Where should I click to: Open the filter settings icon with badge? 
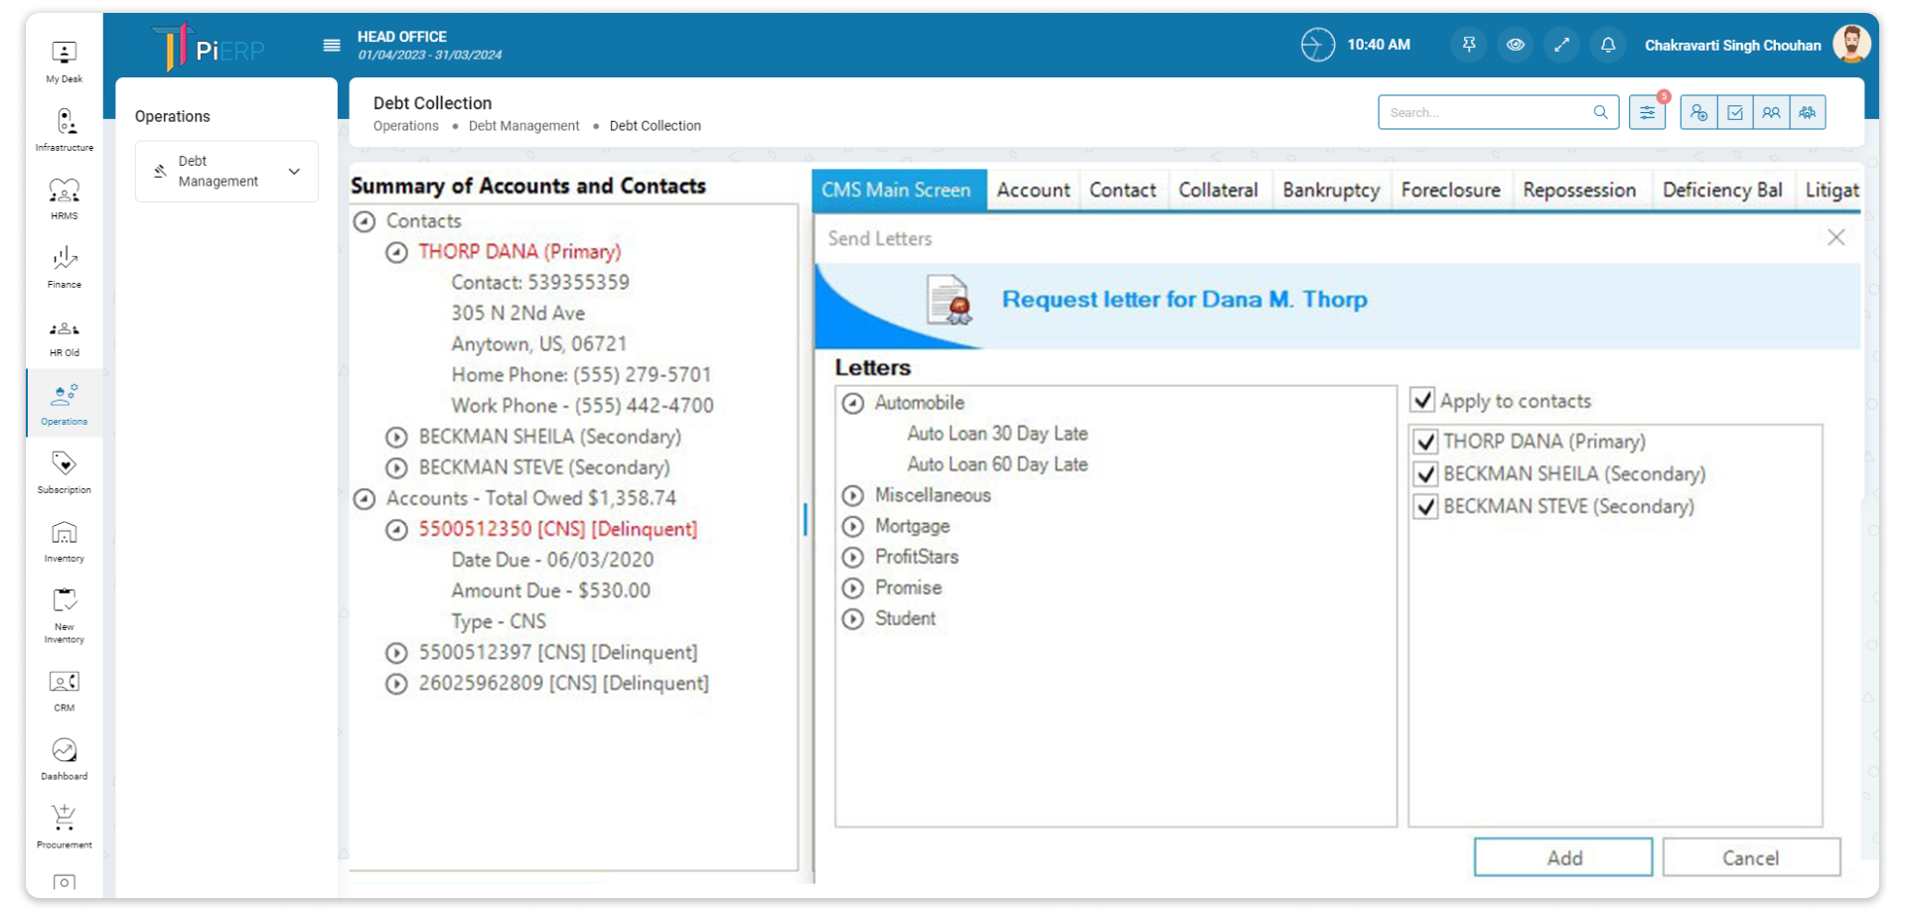[1647, 113]
